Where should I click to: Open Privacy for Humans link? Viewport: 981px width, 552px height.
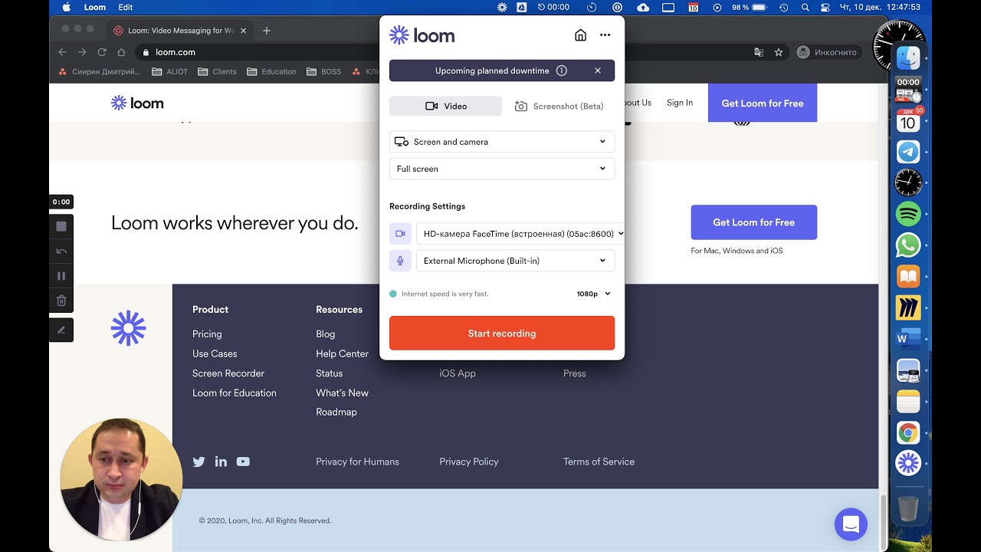click(358, 462)
